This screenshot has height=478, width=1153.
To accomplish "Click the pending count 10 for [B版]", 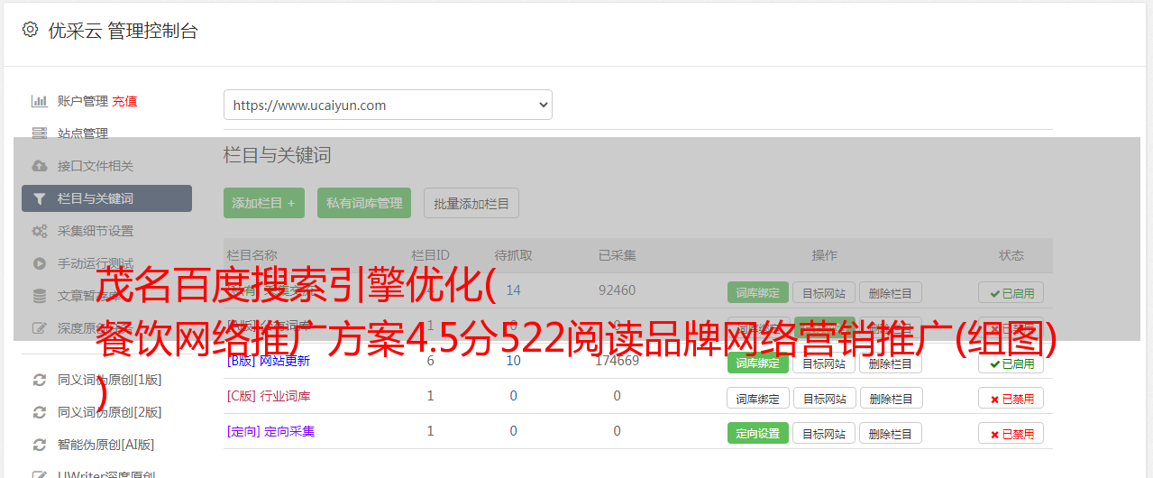I will pos(513,361).
